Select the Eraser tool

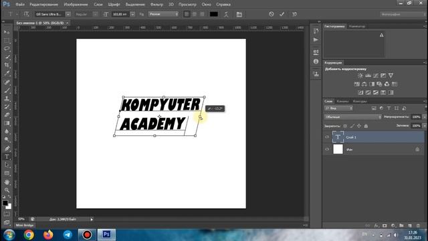(7, 114)
